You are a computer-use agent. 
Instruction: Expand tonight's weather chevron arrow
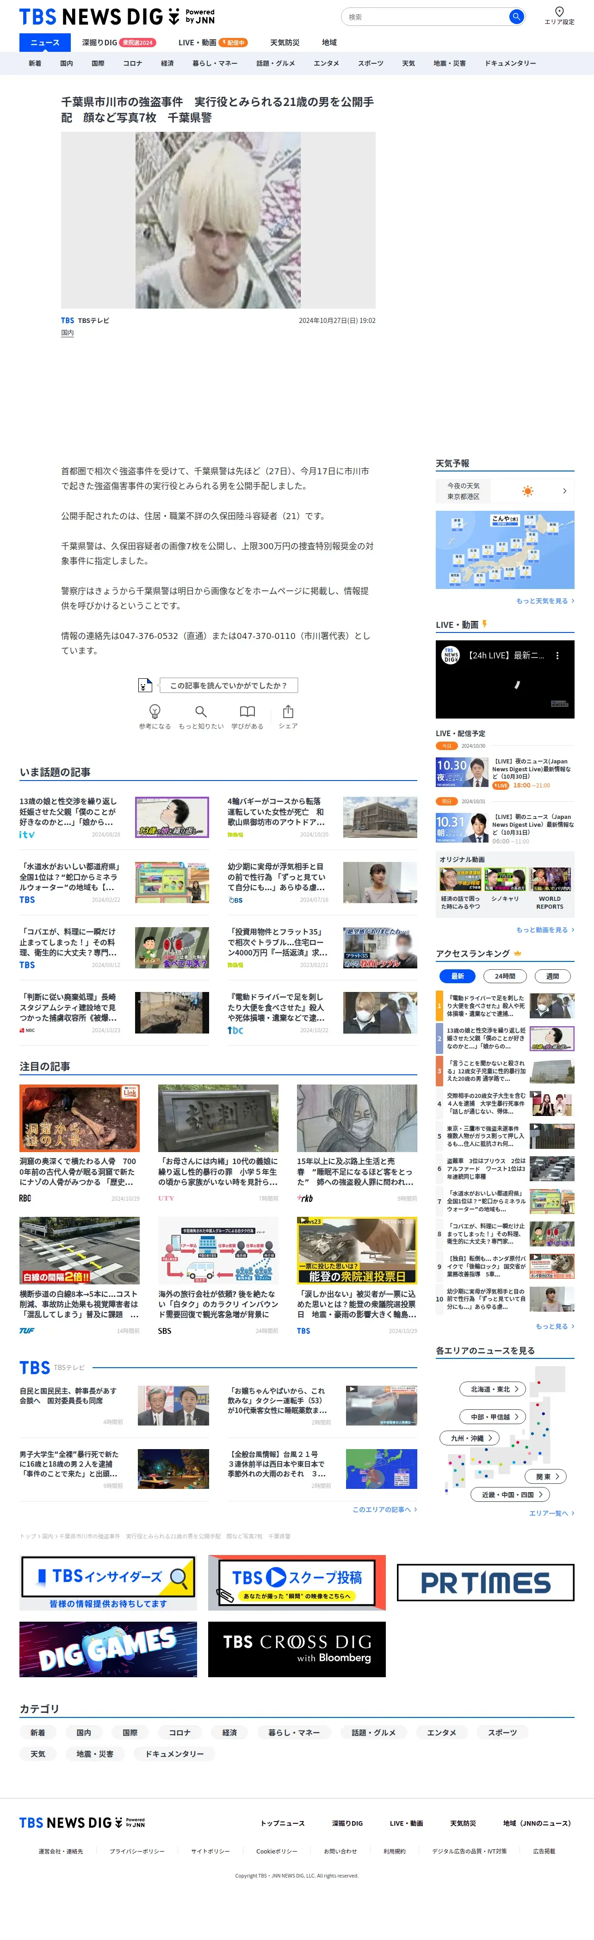pos(565,491)
